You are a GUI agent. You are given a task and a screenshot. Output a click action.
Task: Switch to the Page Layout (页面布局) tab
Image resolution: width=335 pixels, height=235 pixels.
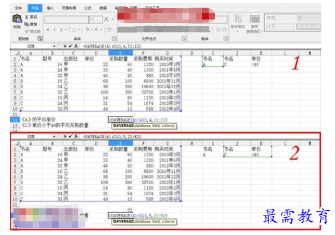pyautogui.click(x=69, y=8)
